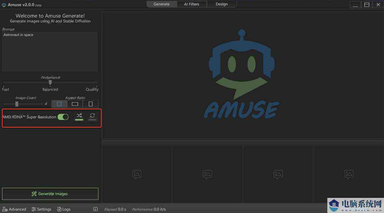Image resolution: width=384 pixels, height=213 pixels.
Task: Toggle AMD XDNA Super Resolution switch
Action: 63,117
